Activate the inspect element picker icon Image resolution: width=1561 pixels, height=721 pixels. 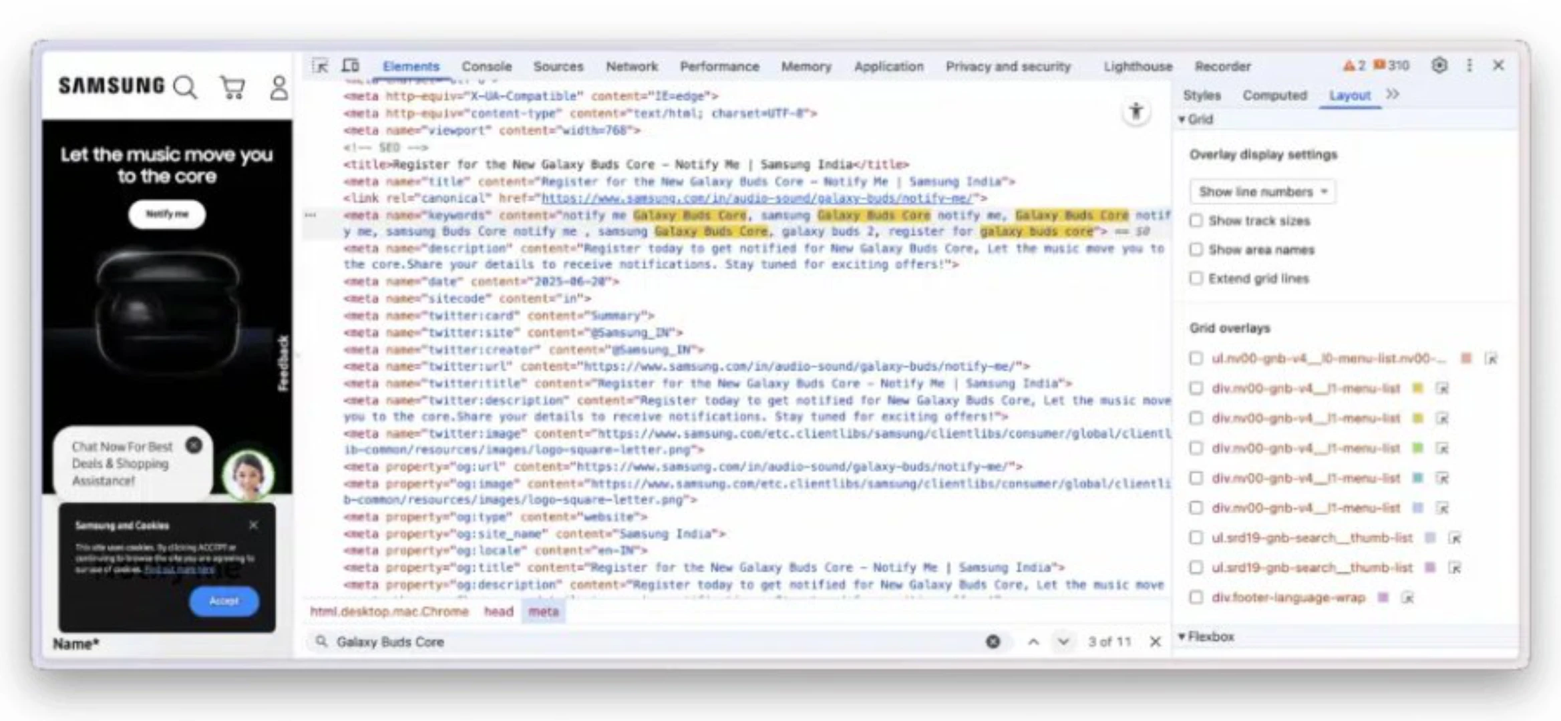coord(320,66)
